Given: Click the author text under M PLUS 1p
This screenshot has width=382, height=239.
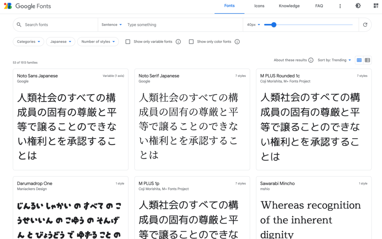Looking at the screenshot, I should pos(164,189).
